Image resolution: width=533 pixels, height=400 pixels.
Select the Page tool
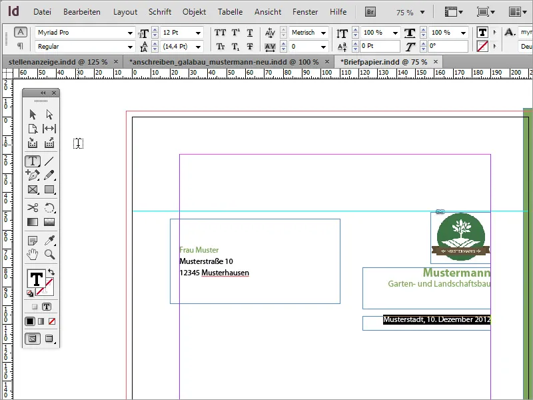coord(33,129)
